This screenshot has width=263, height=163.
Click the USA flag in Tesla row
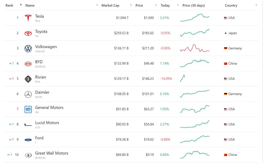(x=226, y=18)
